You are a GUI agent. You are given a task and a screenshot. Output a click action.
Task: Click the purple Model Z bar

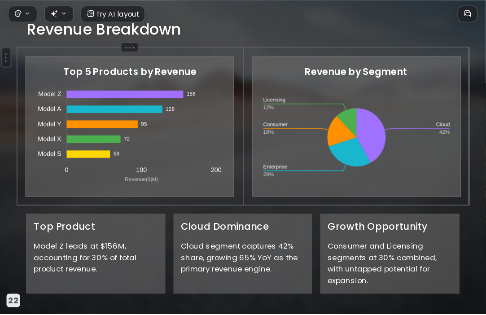click(125, 94)
